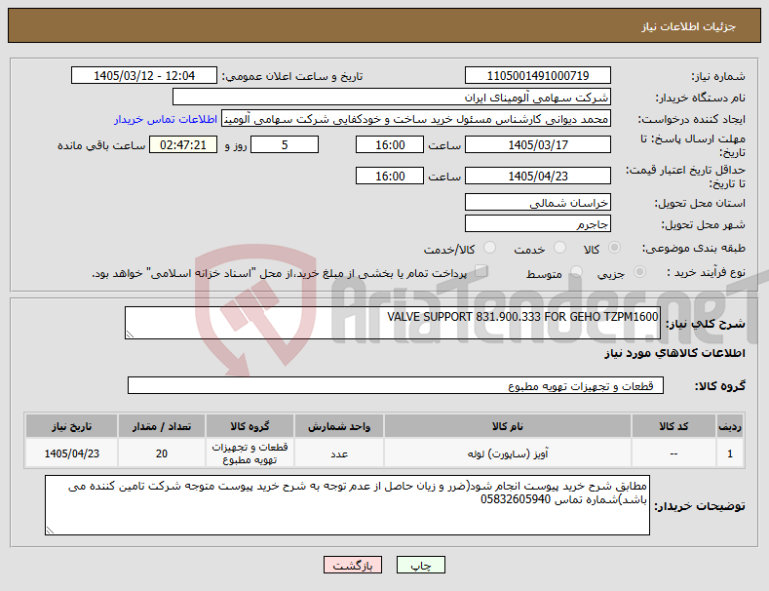Click the city field جاجرم
The height and width of the screenshot is (591, 769).
pyautogui.click(x=537, y=224)
